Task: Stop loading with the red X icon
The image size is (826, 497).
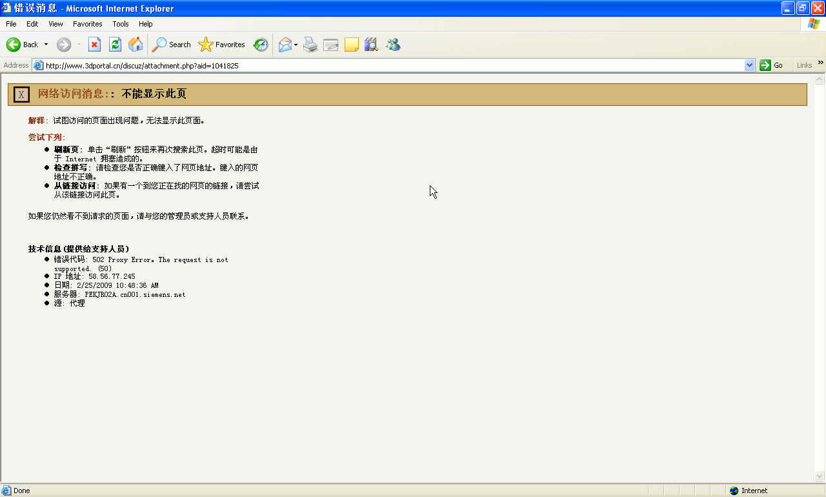Action: point(94,45)
